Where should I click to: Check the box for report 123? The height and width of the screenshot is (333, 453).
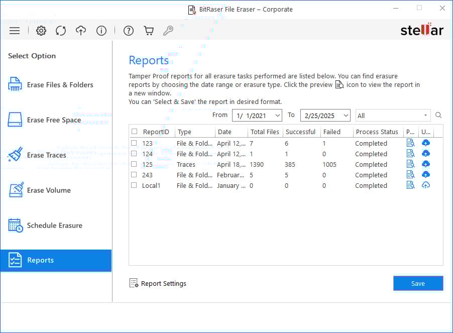pyautogui.click(x=134, y=143)
